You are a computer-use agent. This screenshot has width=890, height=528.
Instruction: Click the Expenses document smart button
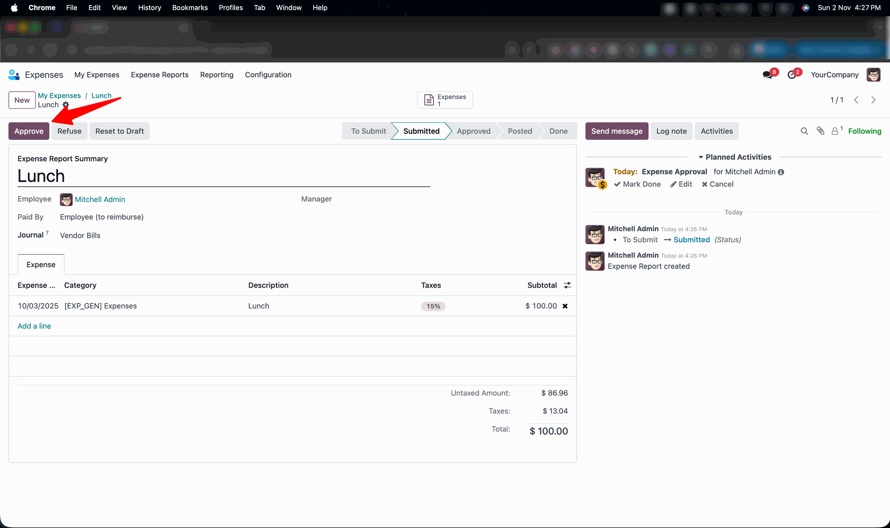click(x=445, y=100)
